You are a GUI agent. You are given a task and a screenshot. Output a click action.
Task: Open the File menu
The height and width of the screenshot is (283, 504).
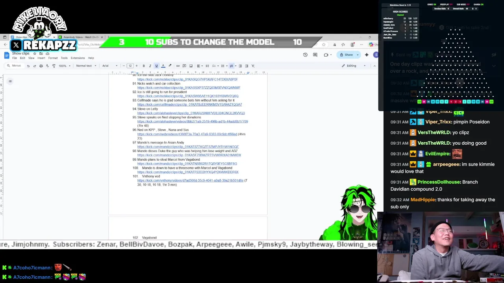[15, 58]
